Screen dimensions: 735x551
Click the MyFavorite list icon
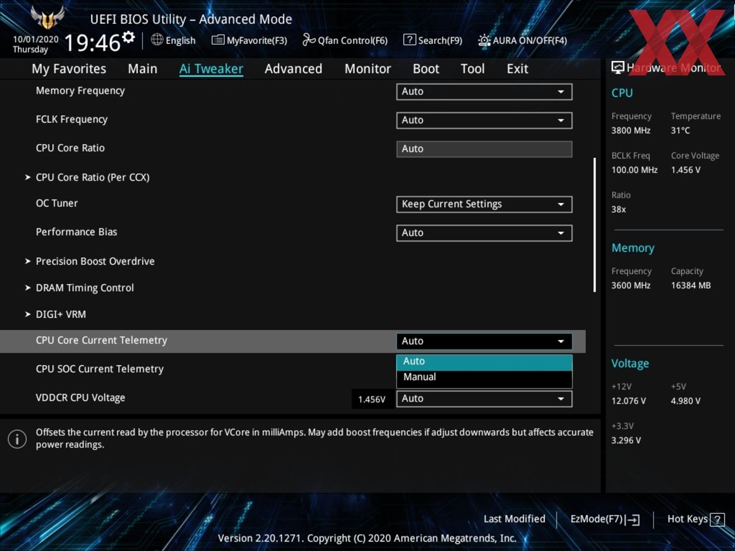click(x=218, y=40)
